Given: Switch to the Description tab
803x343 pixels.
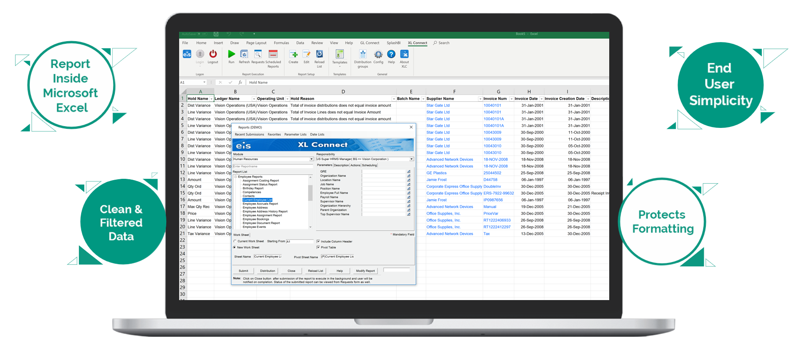Looking at the screenshot, I should click(341, 165).
